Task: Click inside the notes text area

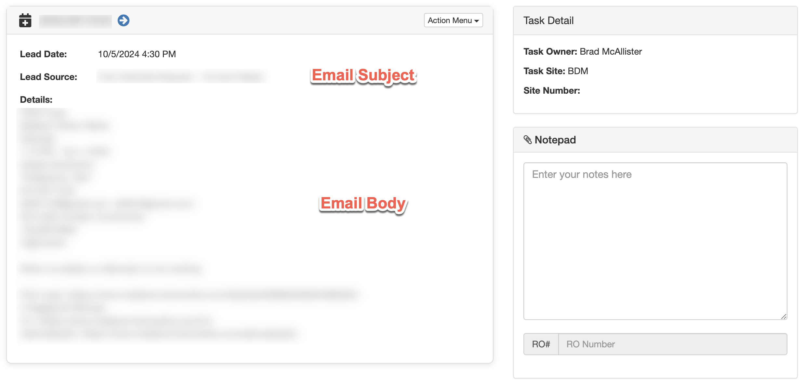Action: [x=655, y=241]
